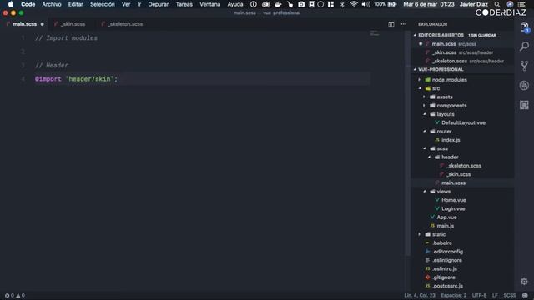
Task: Open the Selección menu
Action: point(102,4)
